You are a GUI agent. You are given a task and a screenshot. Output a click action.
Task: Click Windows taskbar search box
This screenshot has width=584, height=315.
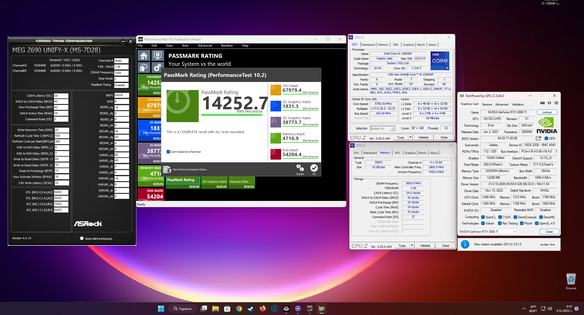pos(182,309)
